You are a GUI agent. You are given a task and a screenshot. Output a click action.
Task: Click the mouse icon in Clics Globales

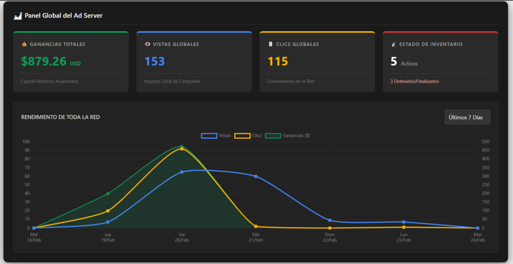[x=271, y=44]
